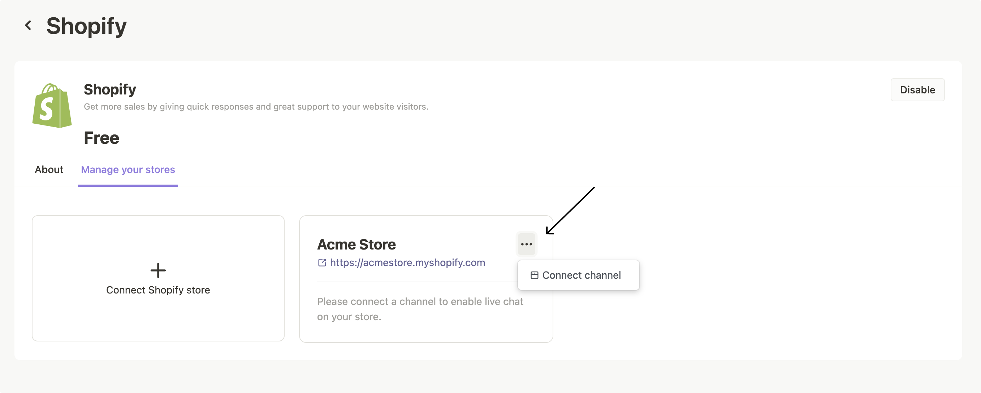This screenshot has height=393, width=981.
Task: Disable the Shopify integration
Action: [917, 90]
